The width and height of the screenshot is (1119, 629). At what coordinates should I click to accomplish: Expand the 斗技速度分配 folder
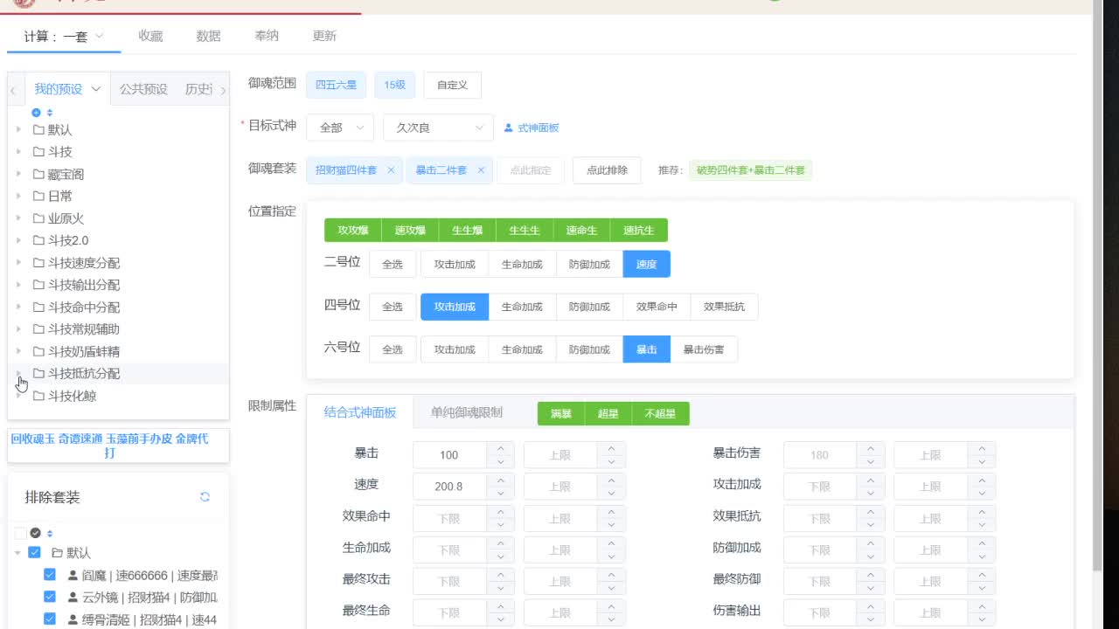(x=18, y=263)
